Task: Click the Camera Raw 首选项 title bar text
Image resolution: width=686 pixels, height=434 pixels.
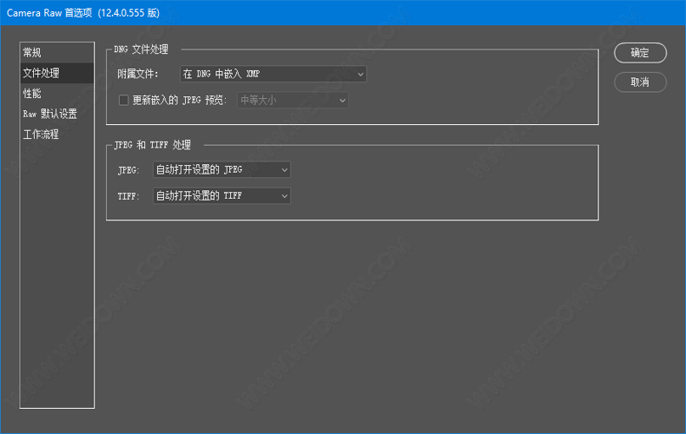Action: (83, 13)
